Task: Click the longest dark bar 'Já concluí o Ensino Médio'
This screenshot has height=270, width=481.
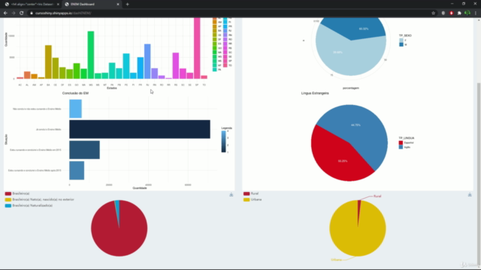Action: (x=140, y=129)
